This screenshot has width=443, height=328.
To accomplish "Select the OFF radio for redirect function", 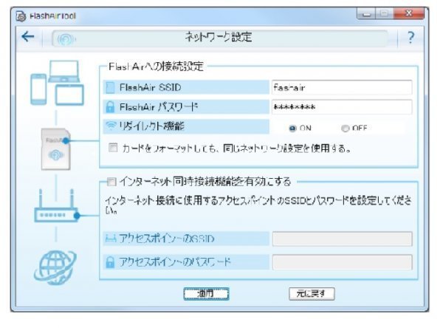I will pos(345,129).
